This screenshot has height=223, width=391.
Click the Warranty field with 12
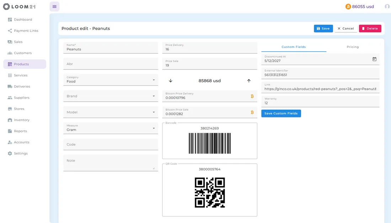click(320, 101)
